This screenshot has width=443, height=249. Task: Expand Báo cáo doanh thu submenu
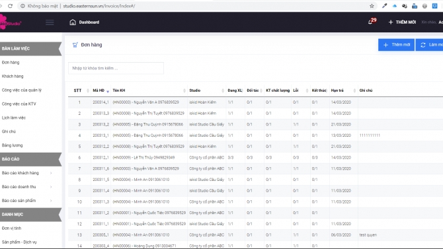(x=27, y=187)
